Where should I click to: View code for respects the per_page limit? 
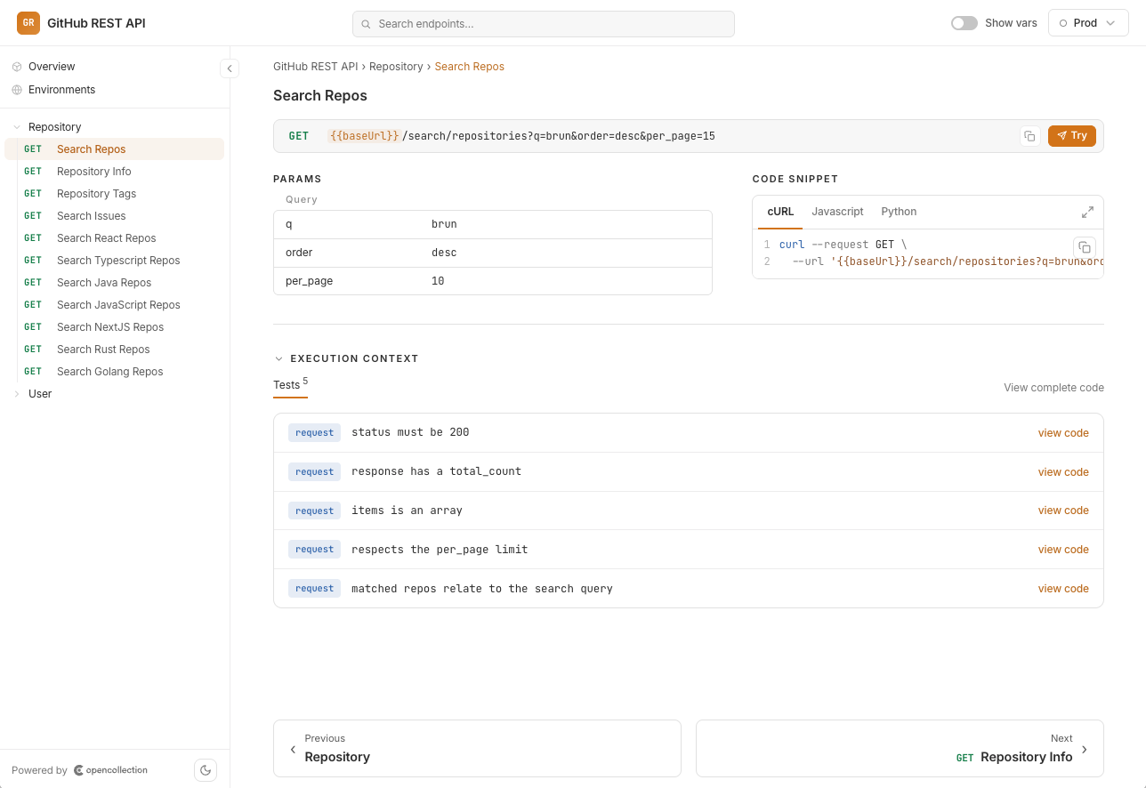1063,550
